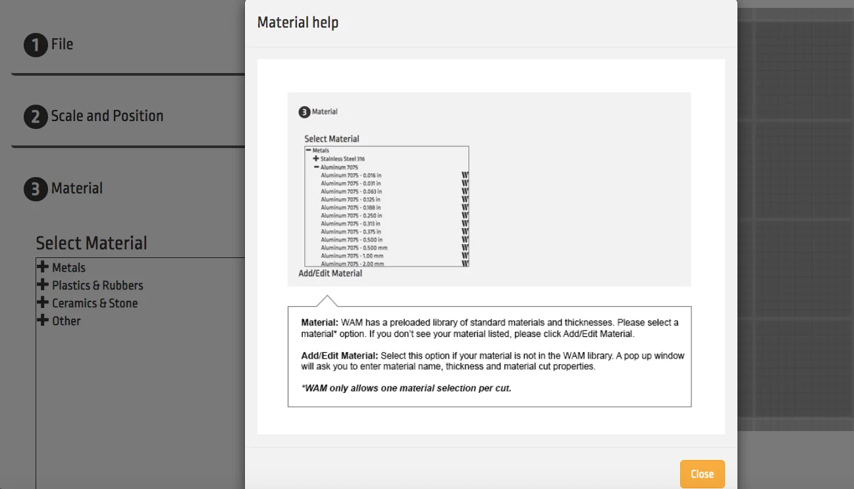Click the plus icon beside Ceramics & Stone
Screen dimensions: 854x489
[x=43, y=303]
